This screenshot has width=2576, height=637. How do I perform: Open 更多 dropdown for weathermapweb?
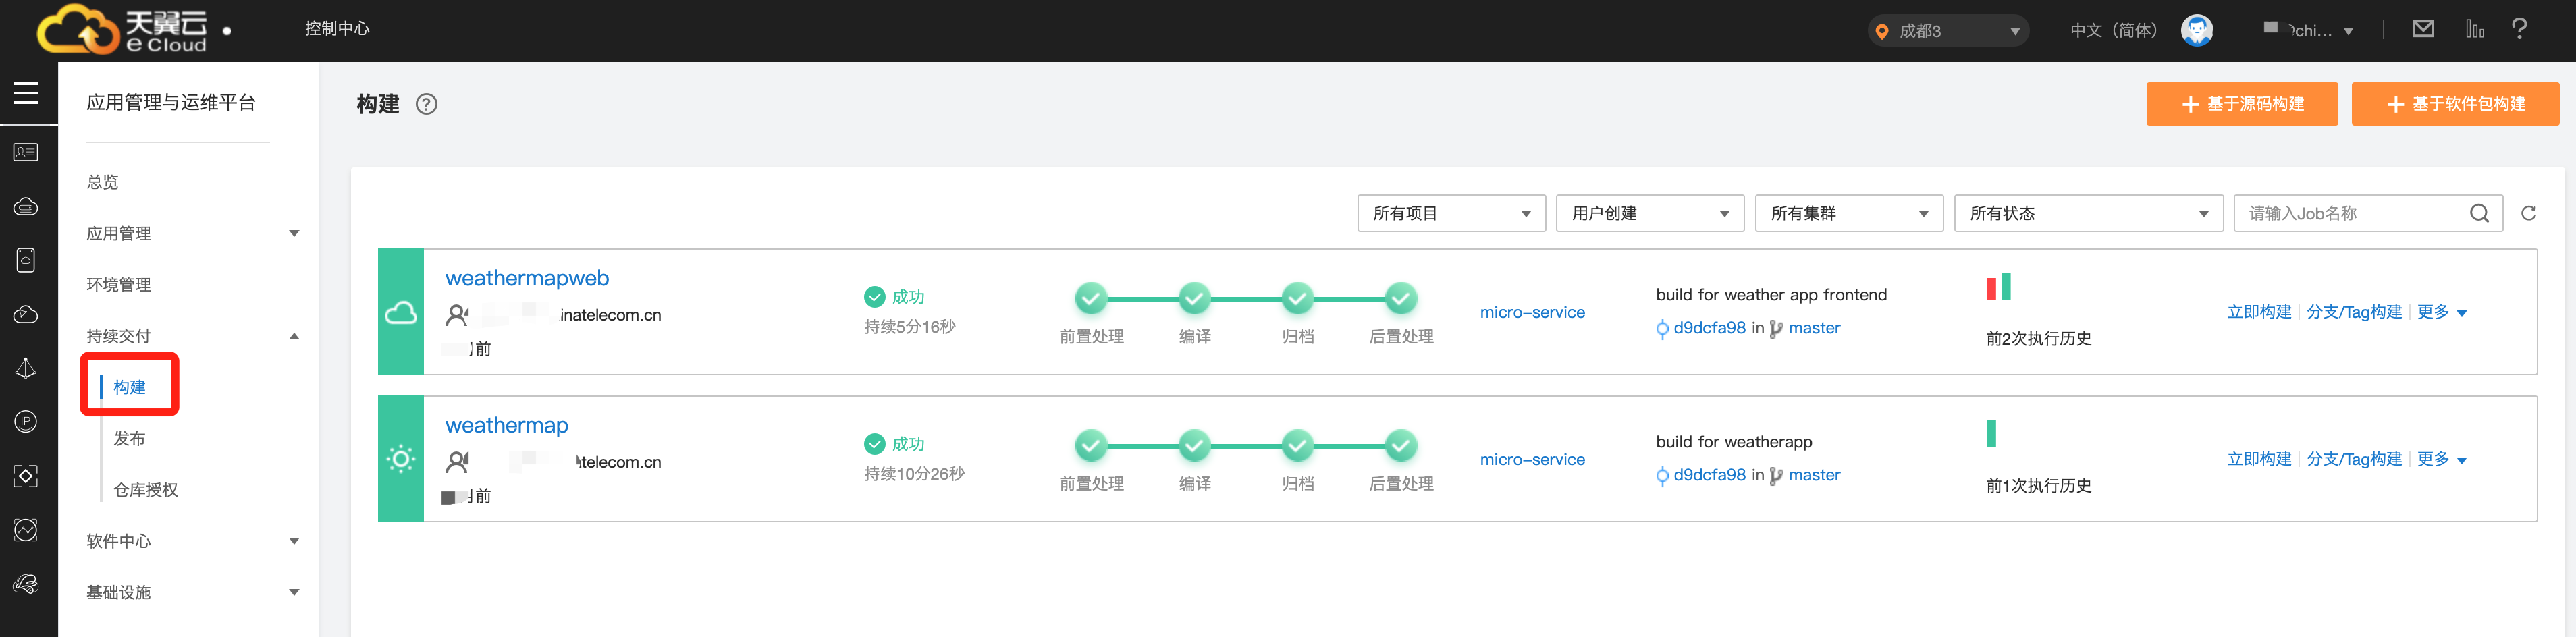[x=2441, y=312]
